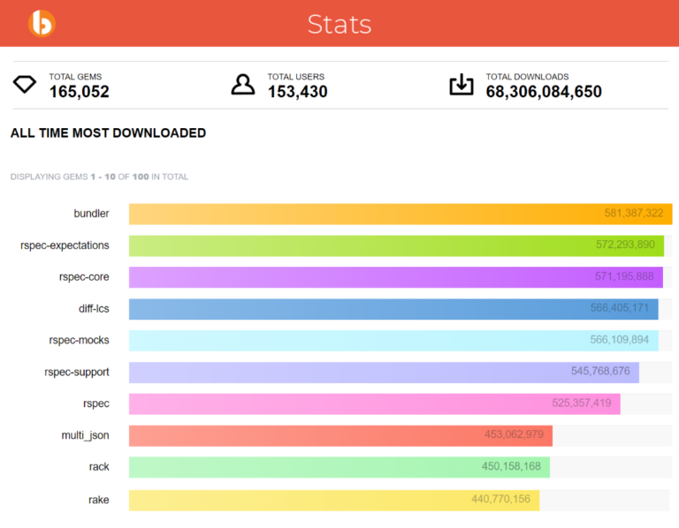This screenshot has width=679, height=528.
Task: Open the bundler gem link
Action: pyautogui.click(x=91, y=214)
